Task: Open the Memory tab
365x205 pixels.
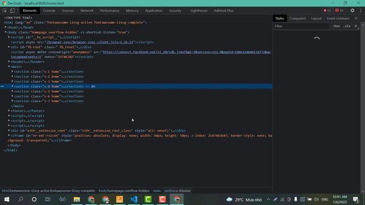Action: pos(132,11)
